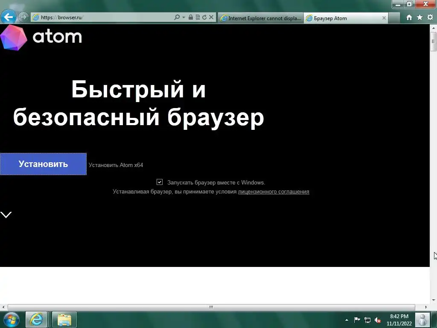Open the clock showing 8:42 PM
437x328 pixels.
coord(399,320)
